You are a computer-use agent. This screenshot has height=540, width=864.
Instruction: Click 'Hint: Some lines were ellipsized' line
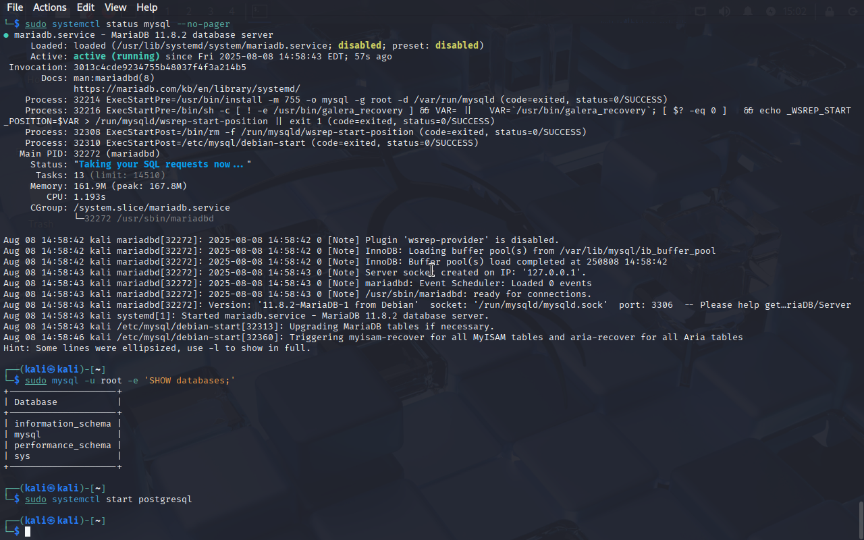(x=157, y=348)
